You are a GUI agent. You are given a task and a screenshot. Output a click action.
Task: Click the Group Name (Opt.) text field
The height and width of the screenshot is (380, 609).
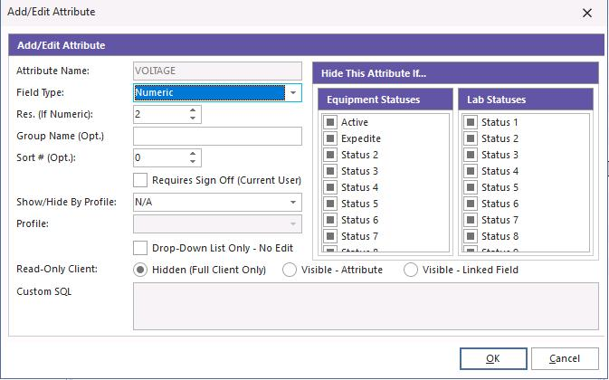point(217,137)
